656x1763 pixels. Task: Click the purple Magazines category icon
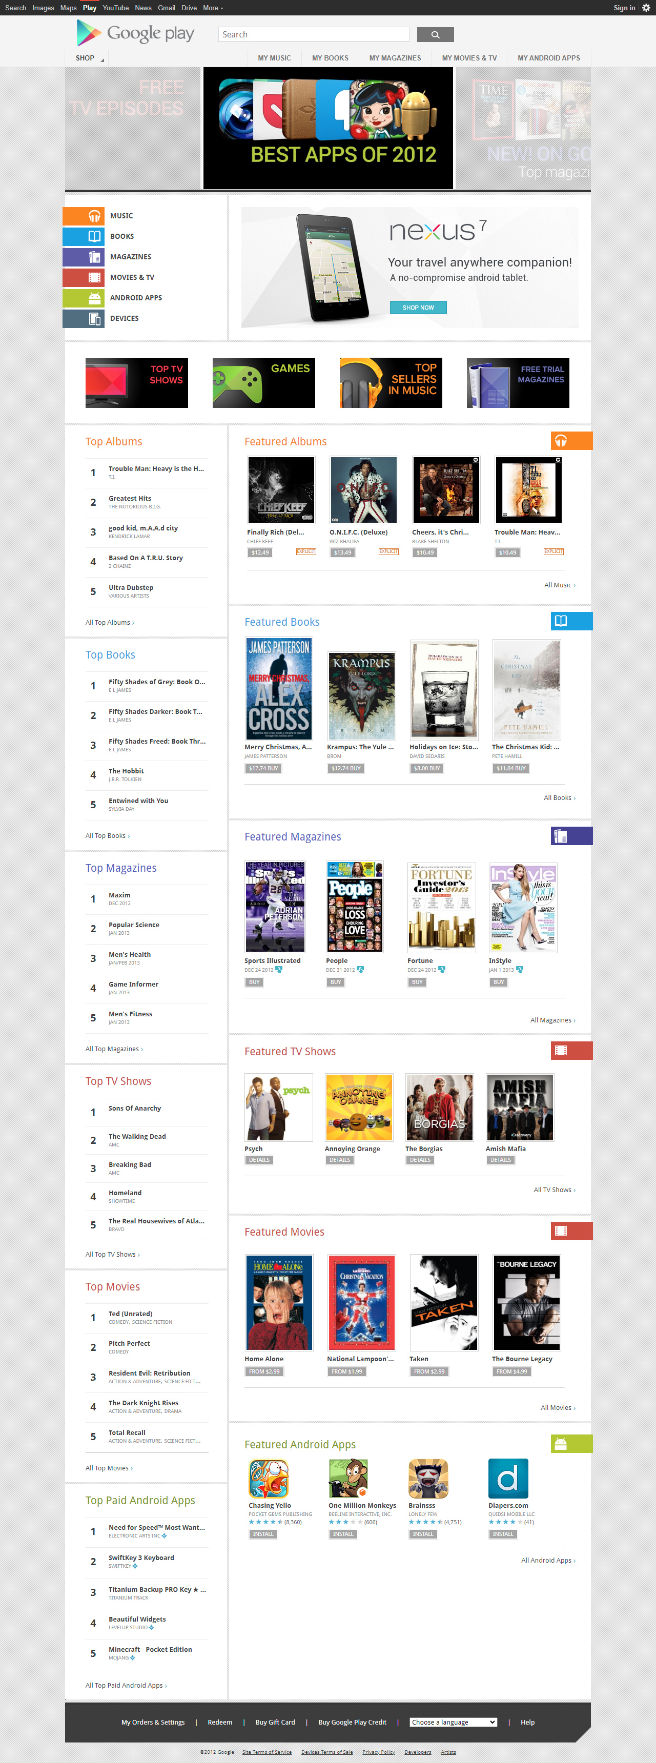click(x=94, y=257)
